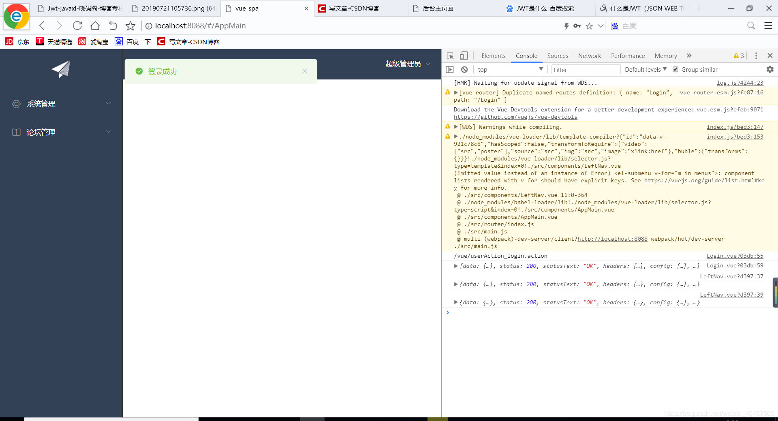The height and width of the screenshot is (421, 778).
Task: Switch to the Performance tab
Action: coord(628,56)
